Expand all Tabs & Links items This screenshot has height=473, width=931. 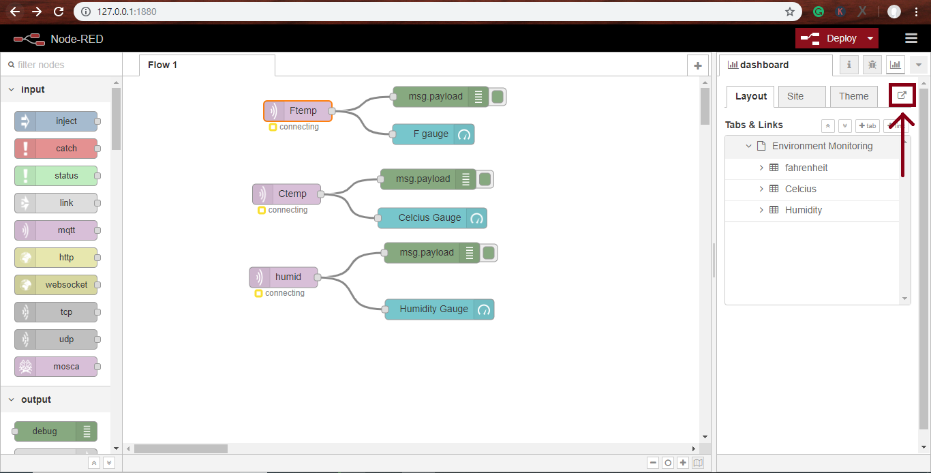pos(845,125)
